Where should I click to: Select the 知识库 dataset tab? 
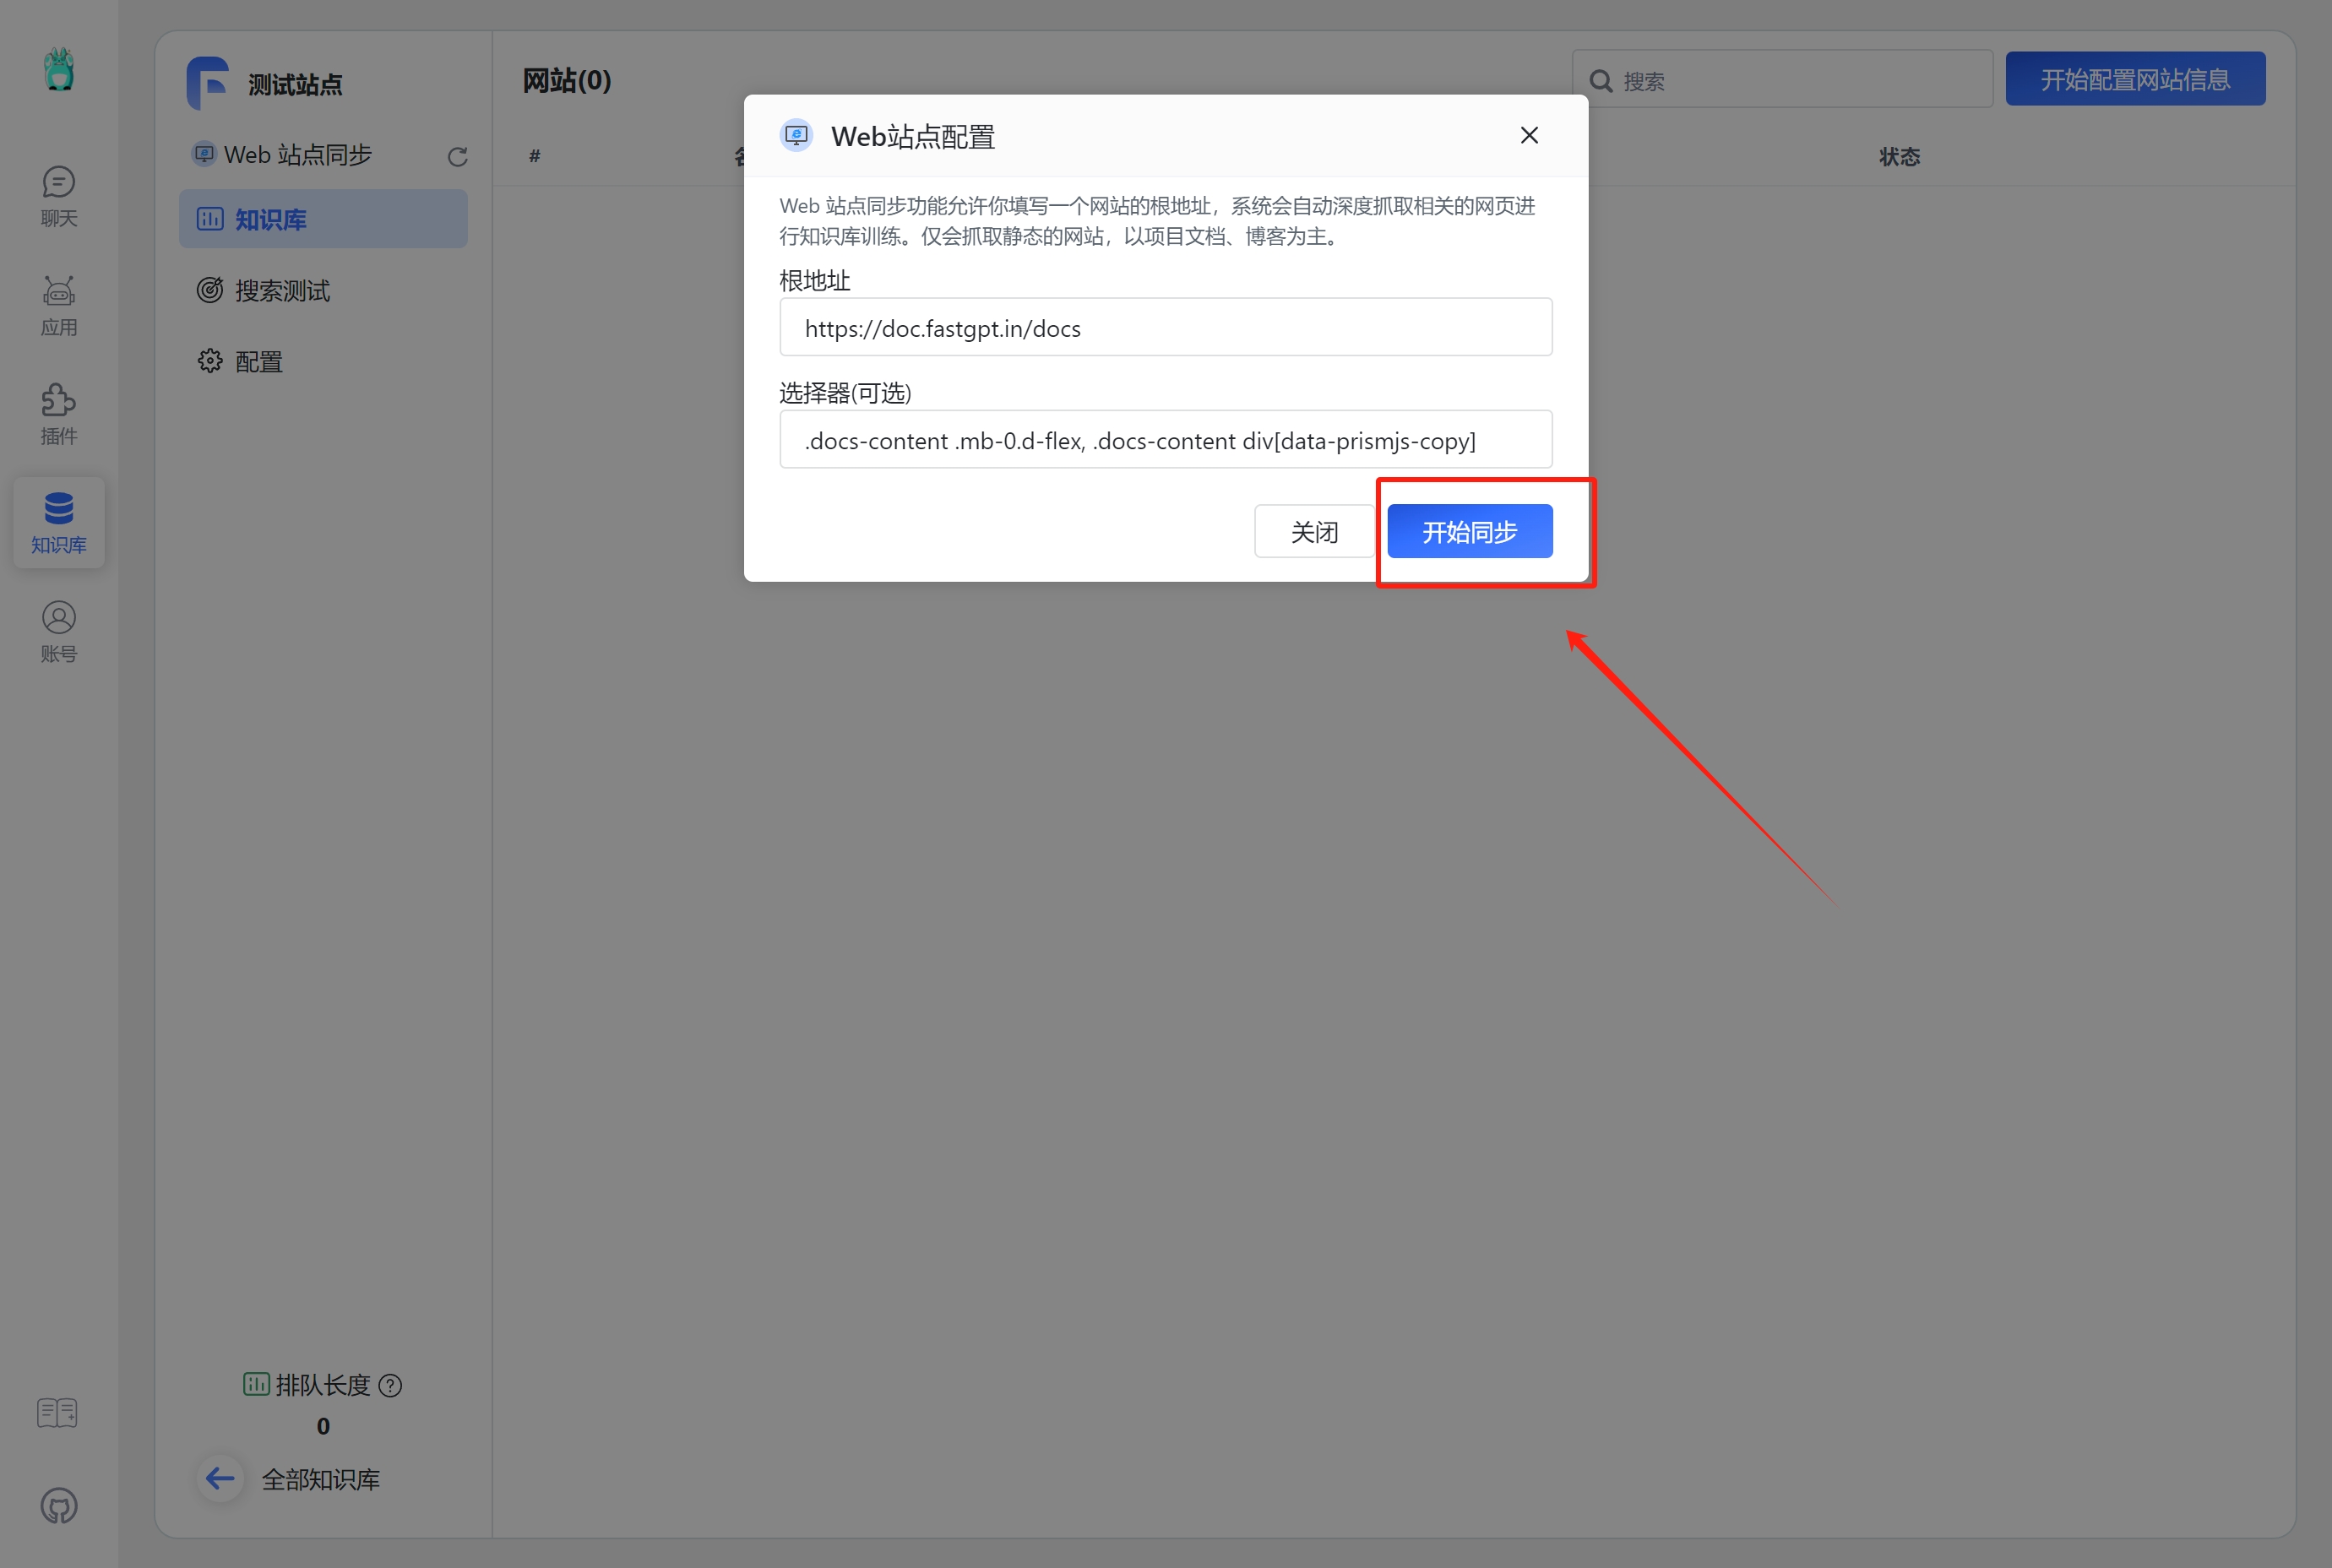click(x=323, y=219)
